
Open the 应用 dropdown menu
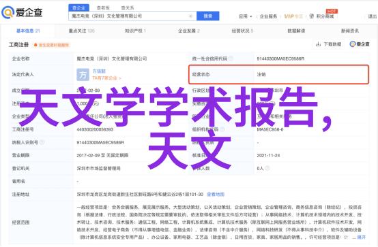pyautogui.click(x=245, y=16)
